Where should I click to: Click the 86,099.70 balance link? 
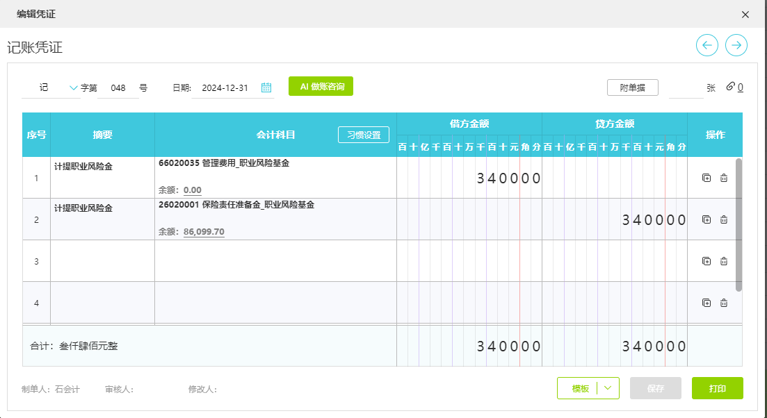pos(204,232)
